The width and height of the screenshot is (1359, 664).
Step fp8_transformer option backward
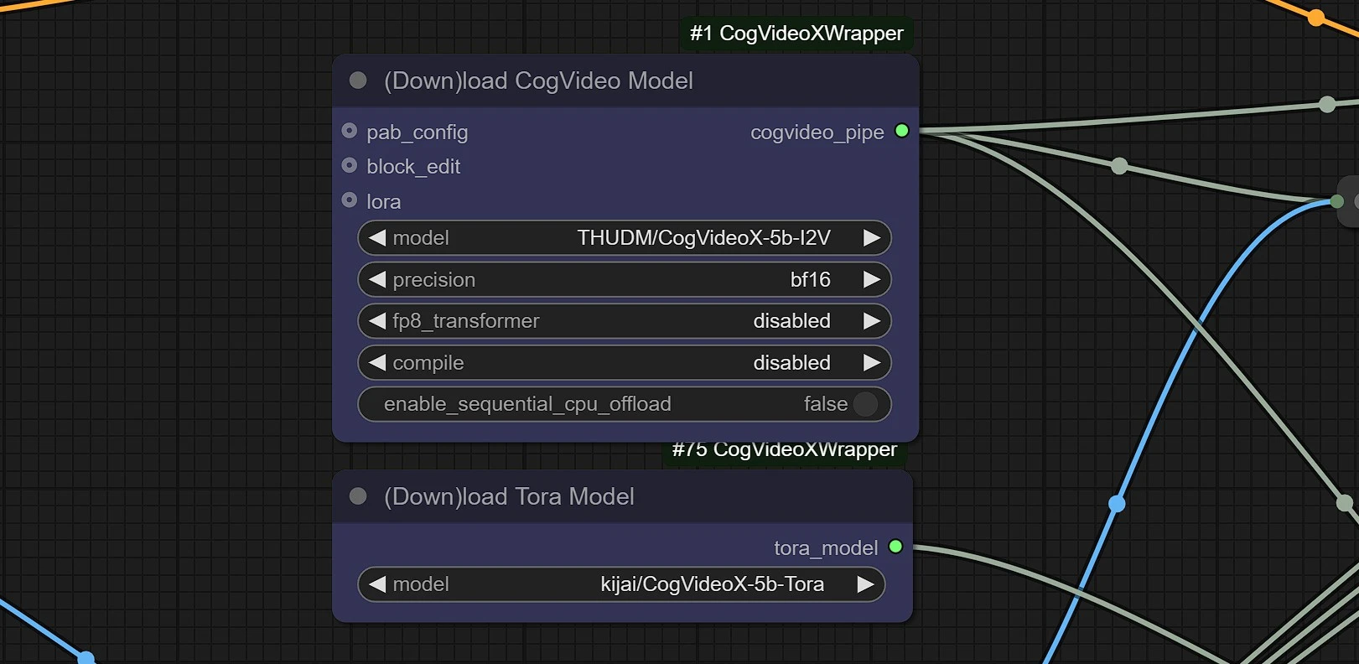point(377,321)
